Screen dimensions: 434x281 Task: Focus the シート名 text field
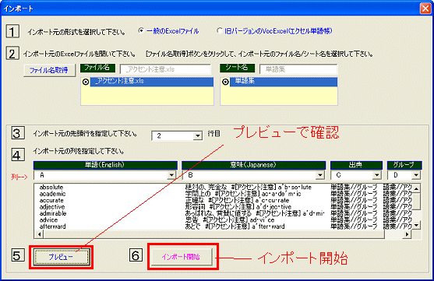[x=298, y=69]
